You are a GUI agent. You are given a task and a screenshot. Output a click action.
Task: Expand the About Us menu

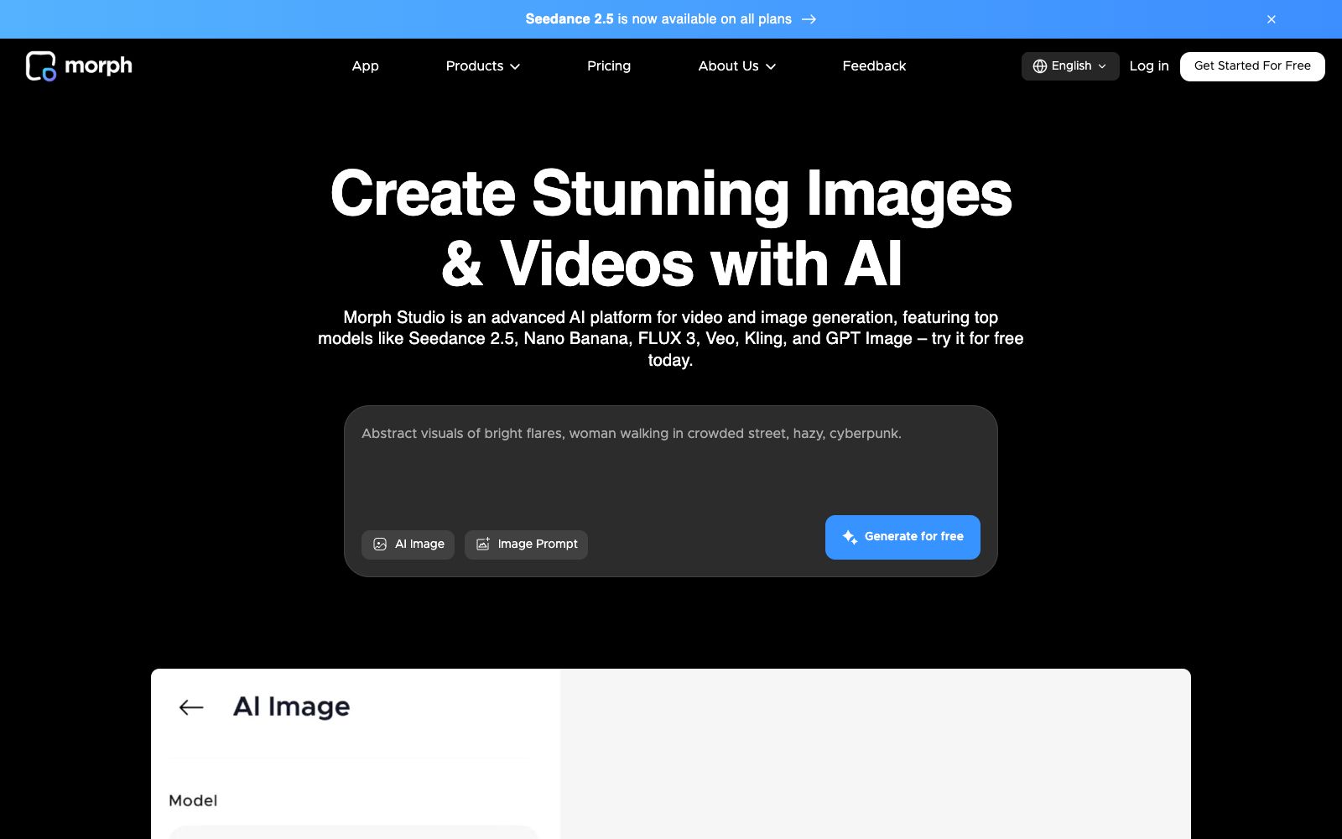pyautogui.click(x=737, y=66)
